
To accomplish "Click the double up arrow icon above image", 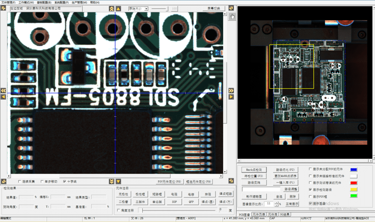I will [x=112, y=9].
